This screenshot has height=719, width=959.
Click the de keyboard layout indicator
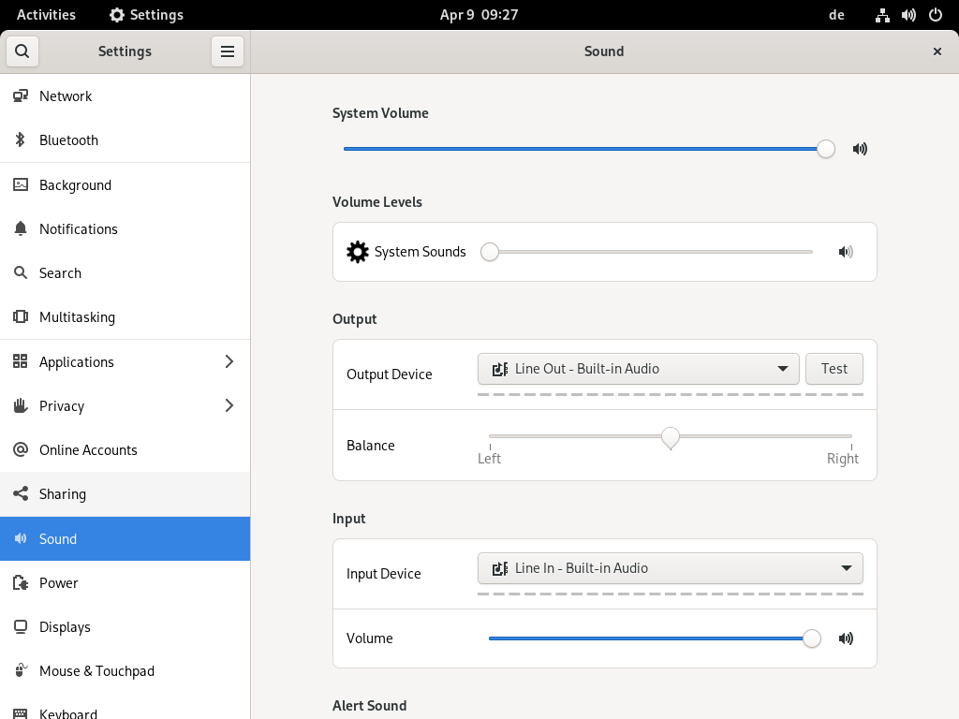(836, 15)
